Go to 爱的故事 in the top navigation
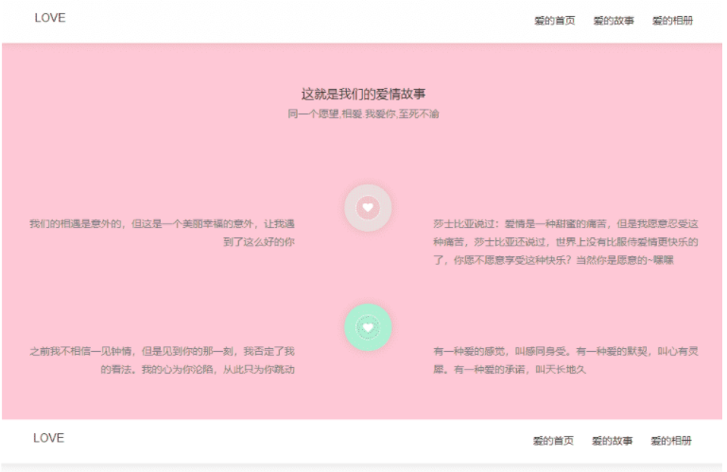 614,20
